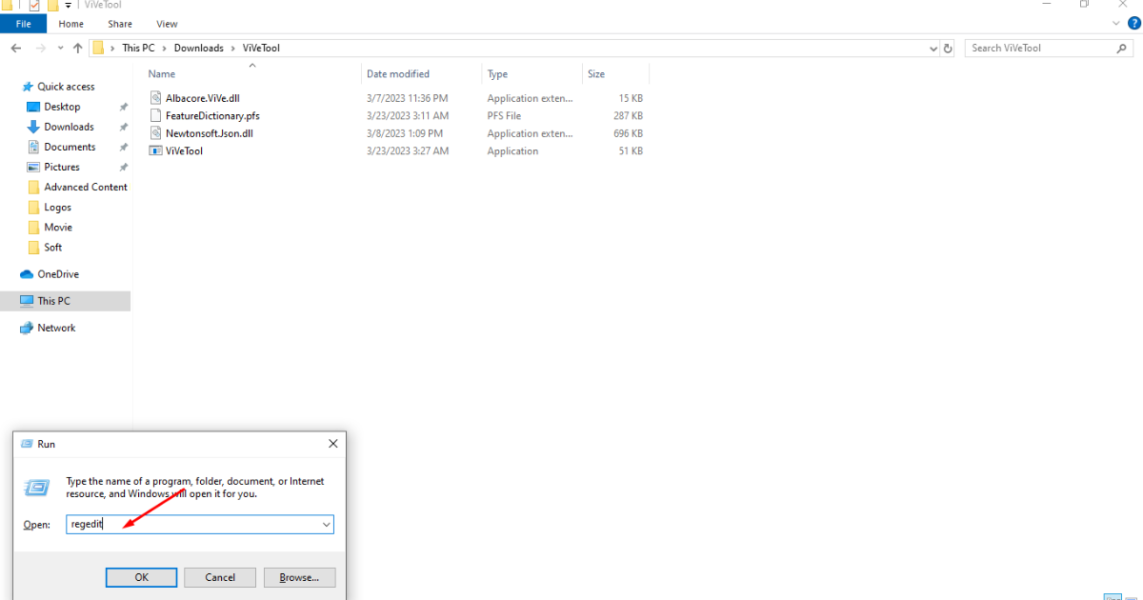The width and height of the screenshot is (1143, 600).
Task: Click chevron before This PC breadcrumb
Action: coord(113,48)
